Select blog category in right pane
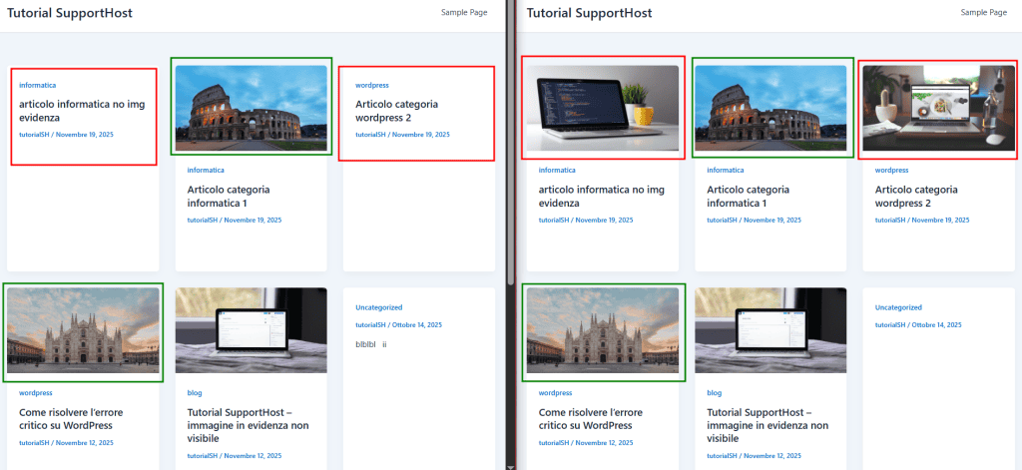Viewport: 1022px width, 470px height. coord(715,393)
